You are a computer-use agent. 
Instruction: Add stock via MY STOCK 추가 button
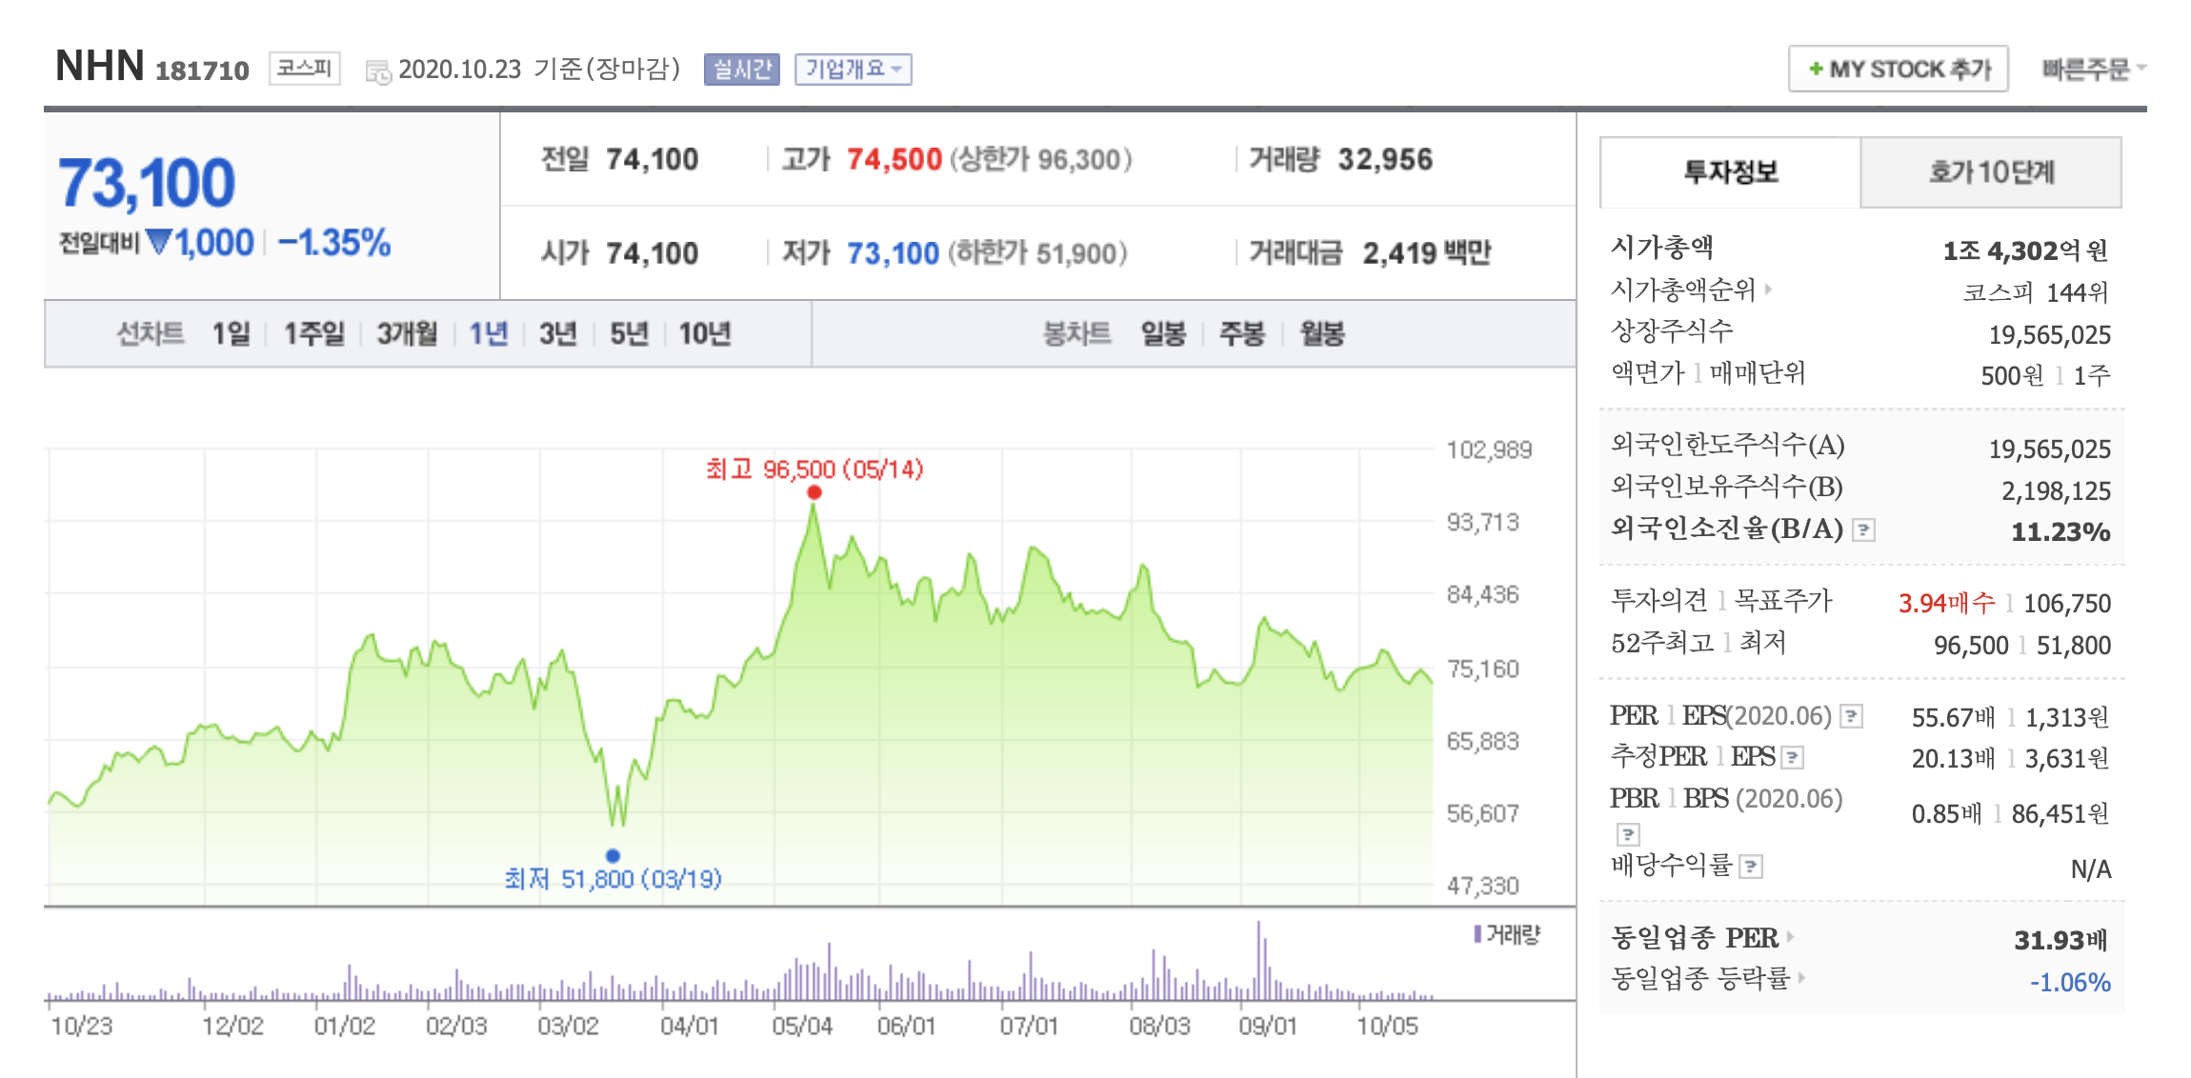coord(1898,70)
